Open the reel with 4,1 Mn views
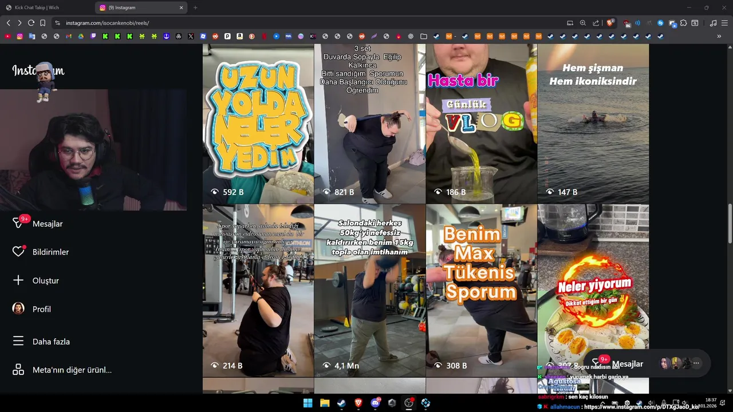The image size is (733, 412). pyautogui.click(x=369, y=290)
